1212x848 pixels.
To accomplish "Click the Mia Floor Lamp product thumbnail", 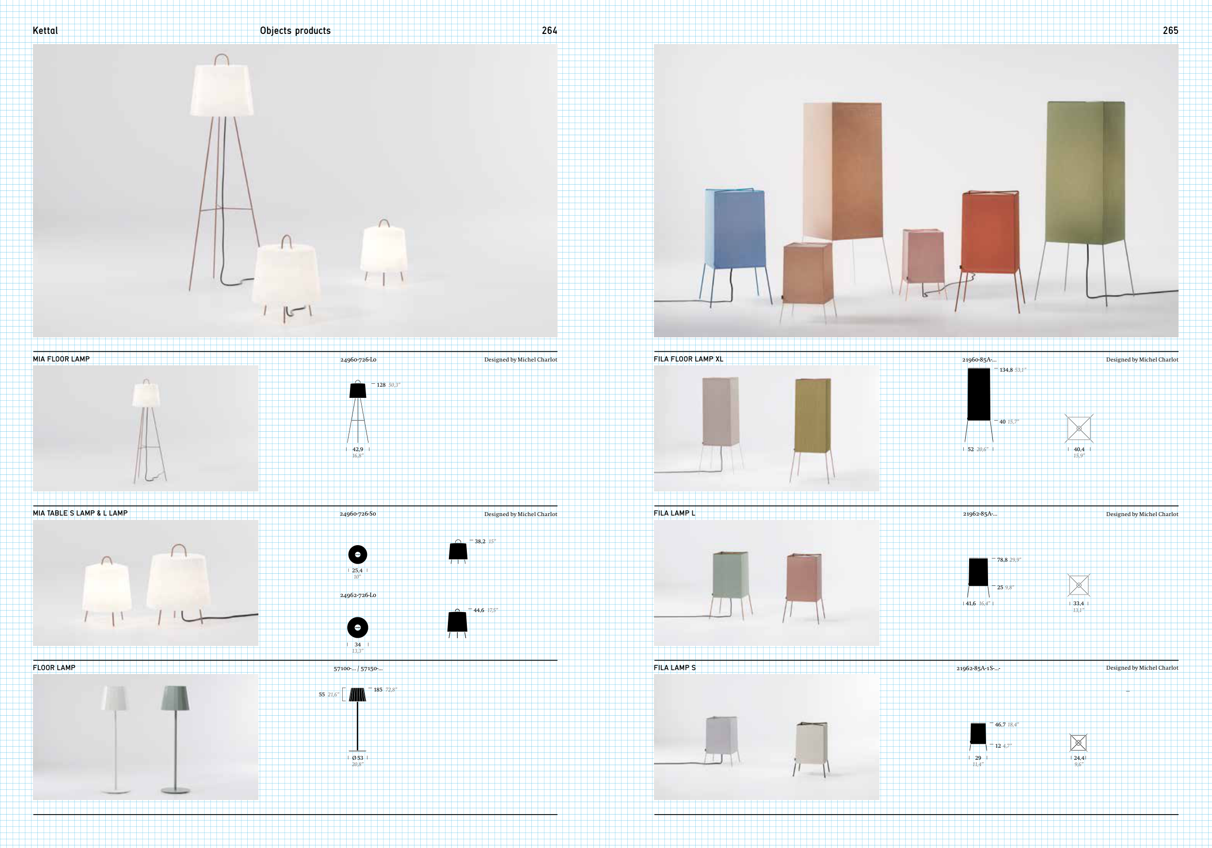I will point(145,428).
